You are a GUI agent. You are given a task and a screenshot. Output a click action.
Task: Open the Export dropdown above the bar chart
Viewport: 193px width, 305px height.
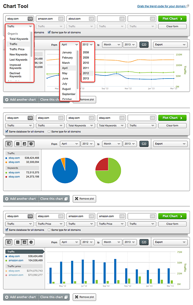[170, 242]
